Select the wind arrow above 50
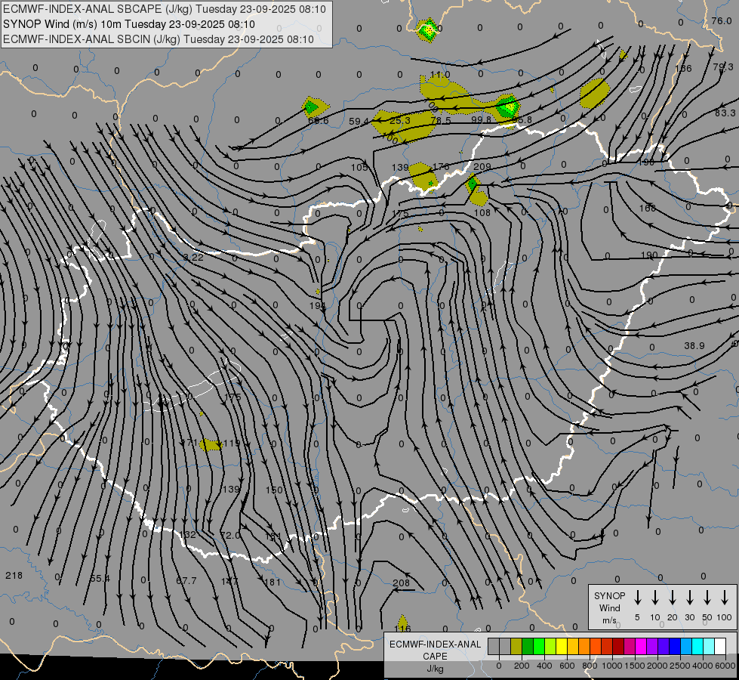The height and width of the screenshot is (680, 739). pos(707,598)
